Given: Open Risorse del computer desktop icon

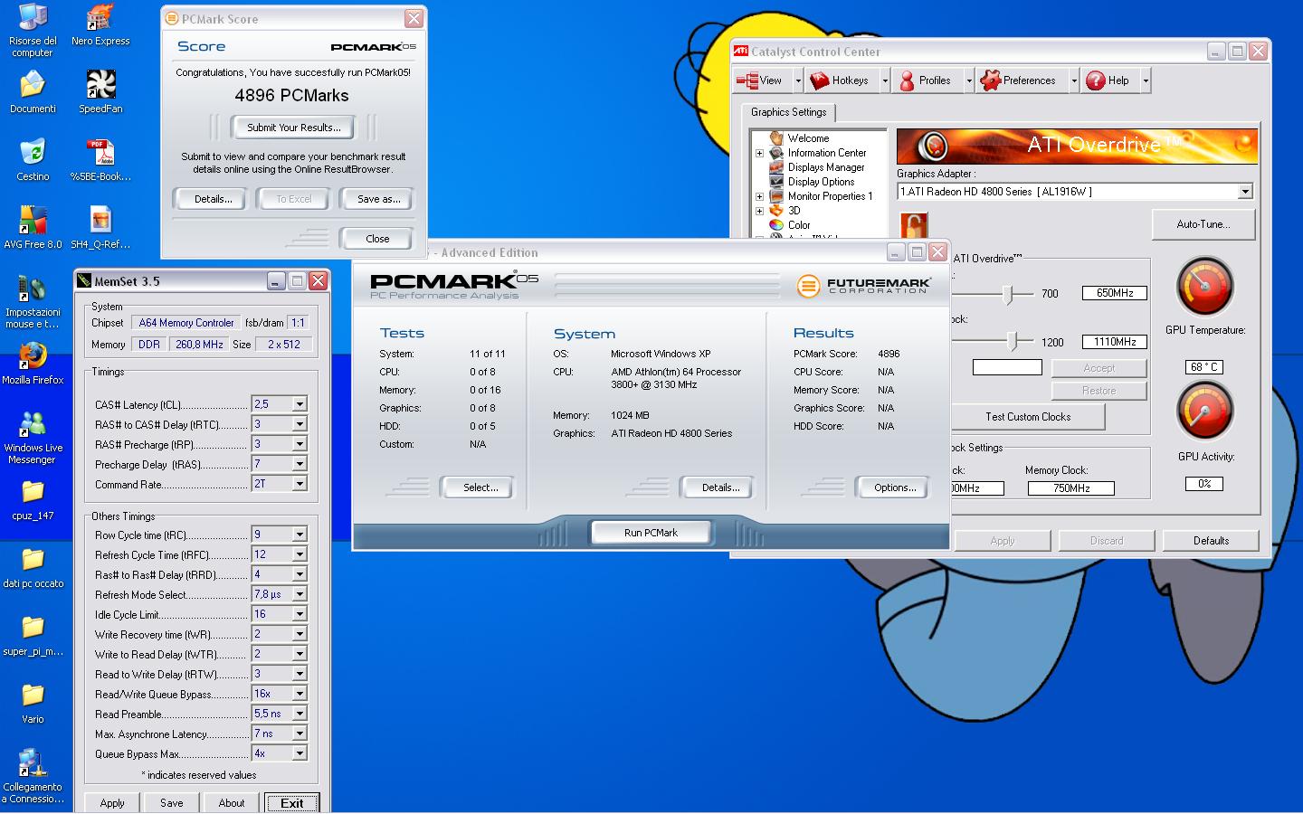Looking at the screenshot, I should [33, 29].
